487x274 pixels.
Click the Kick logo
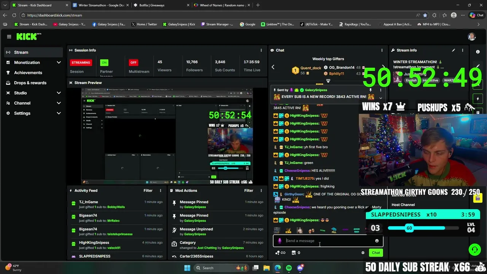[29, 37]
